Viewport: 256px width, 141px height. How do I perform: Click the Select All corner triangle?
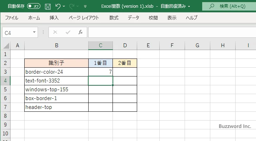(6, 45)
